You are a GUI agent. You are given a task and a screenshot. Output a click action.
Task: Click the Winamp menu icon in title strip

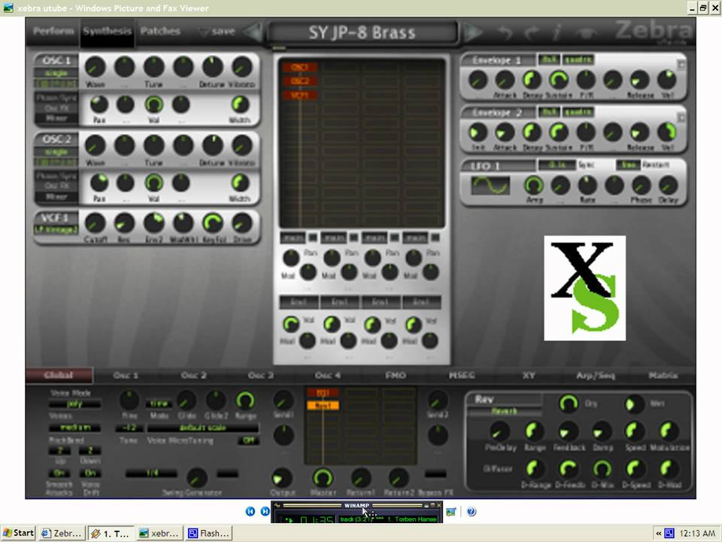(x=278, y=505)
